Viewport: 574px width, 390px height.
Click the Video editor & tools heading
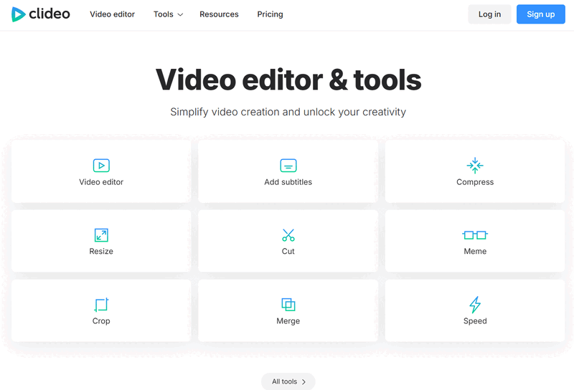(x=288, y=80)
